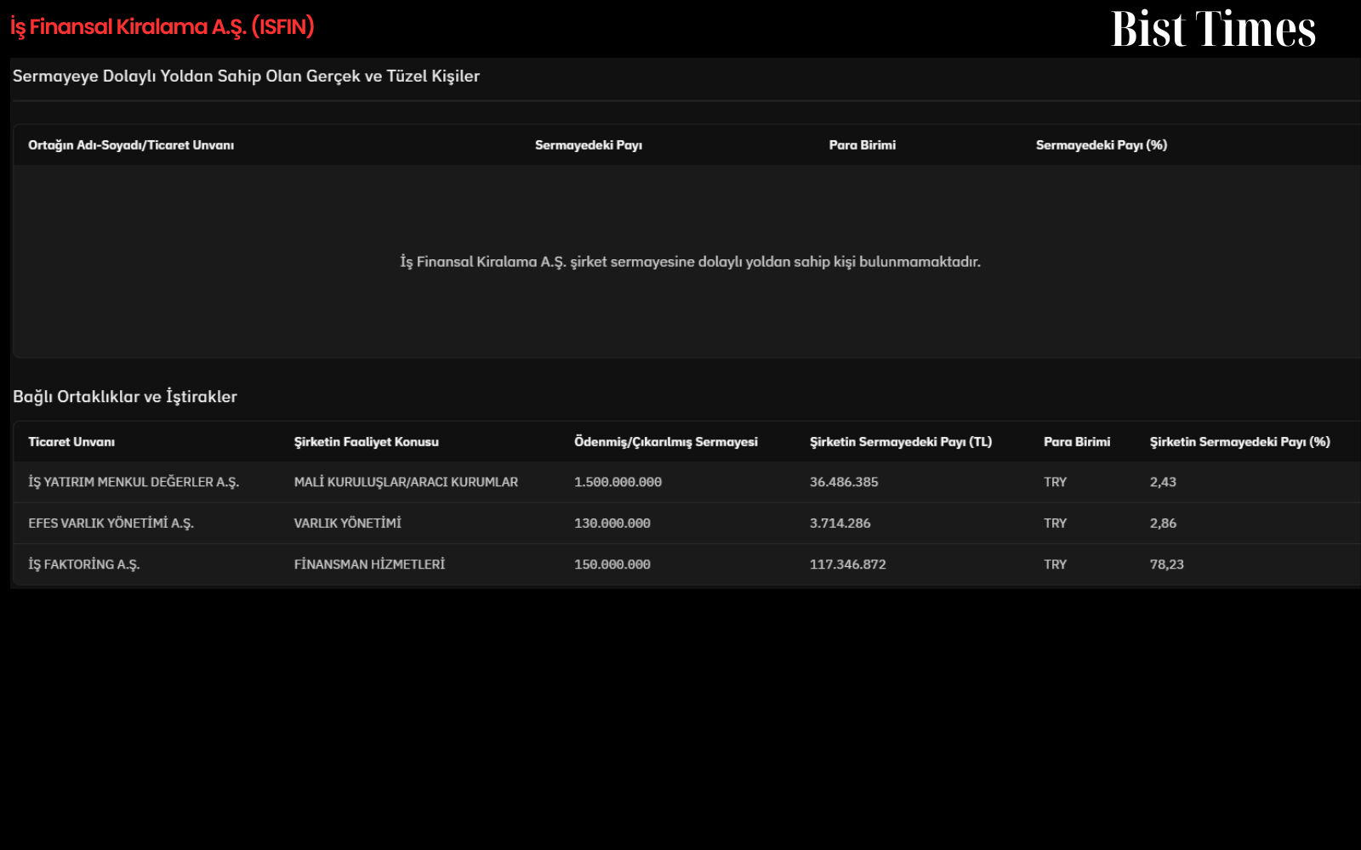Click the 1.500.000.000 capital value
The width and height of the screenshot is (1361, 850).
[x=618, y=482]
